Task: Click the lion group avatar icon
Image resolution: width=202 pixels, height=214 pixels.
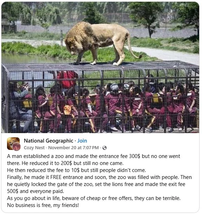Action: (x=13, y=143)
